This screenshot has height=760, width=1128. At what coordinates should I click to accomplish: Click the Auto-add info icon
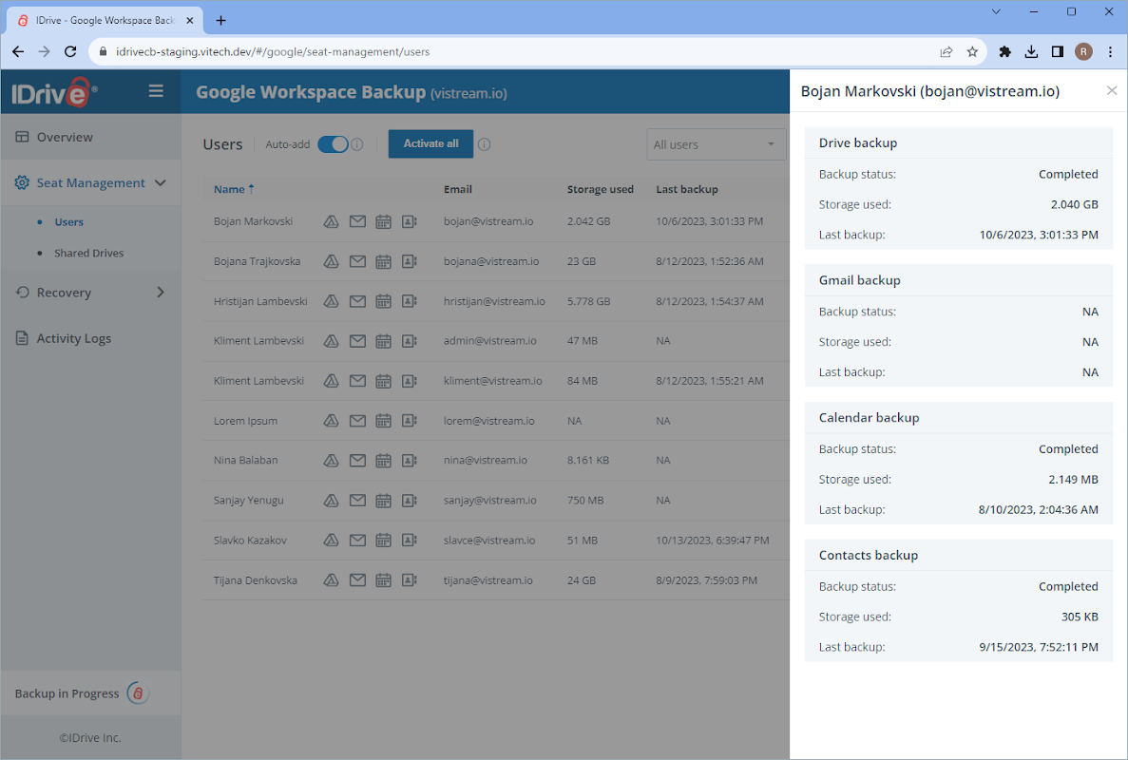[356, 144]
